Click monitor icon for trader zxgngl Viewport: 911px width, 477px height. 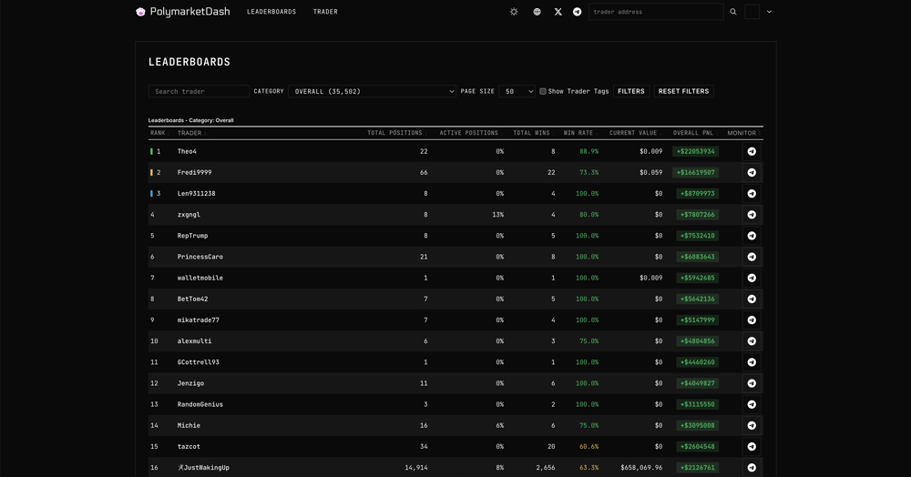coord(752,215)
